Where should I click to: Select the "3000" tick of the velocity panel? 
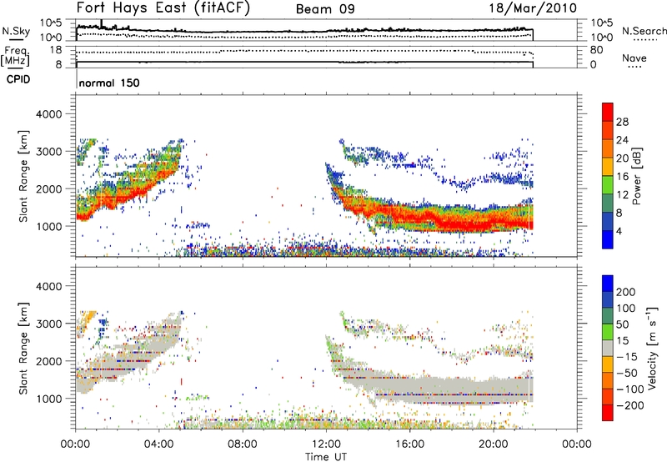coord(49,324)
